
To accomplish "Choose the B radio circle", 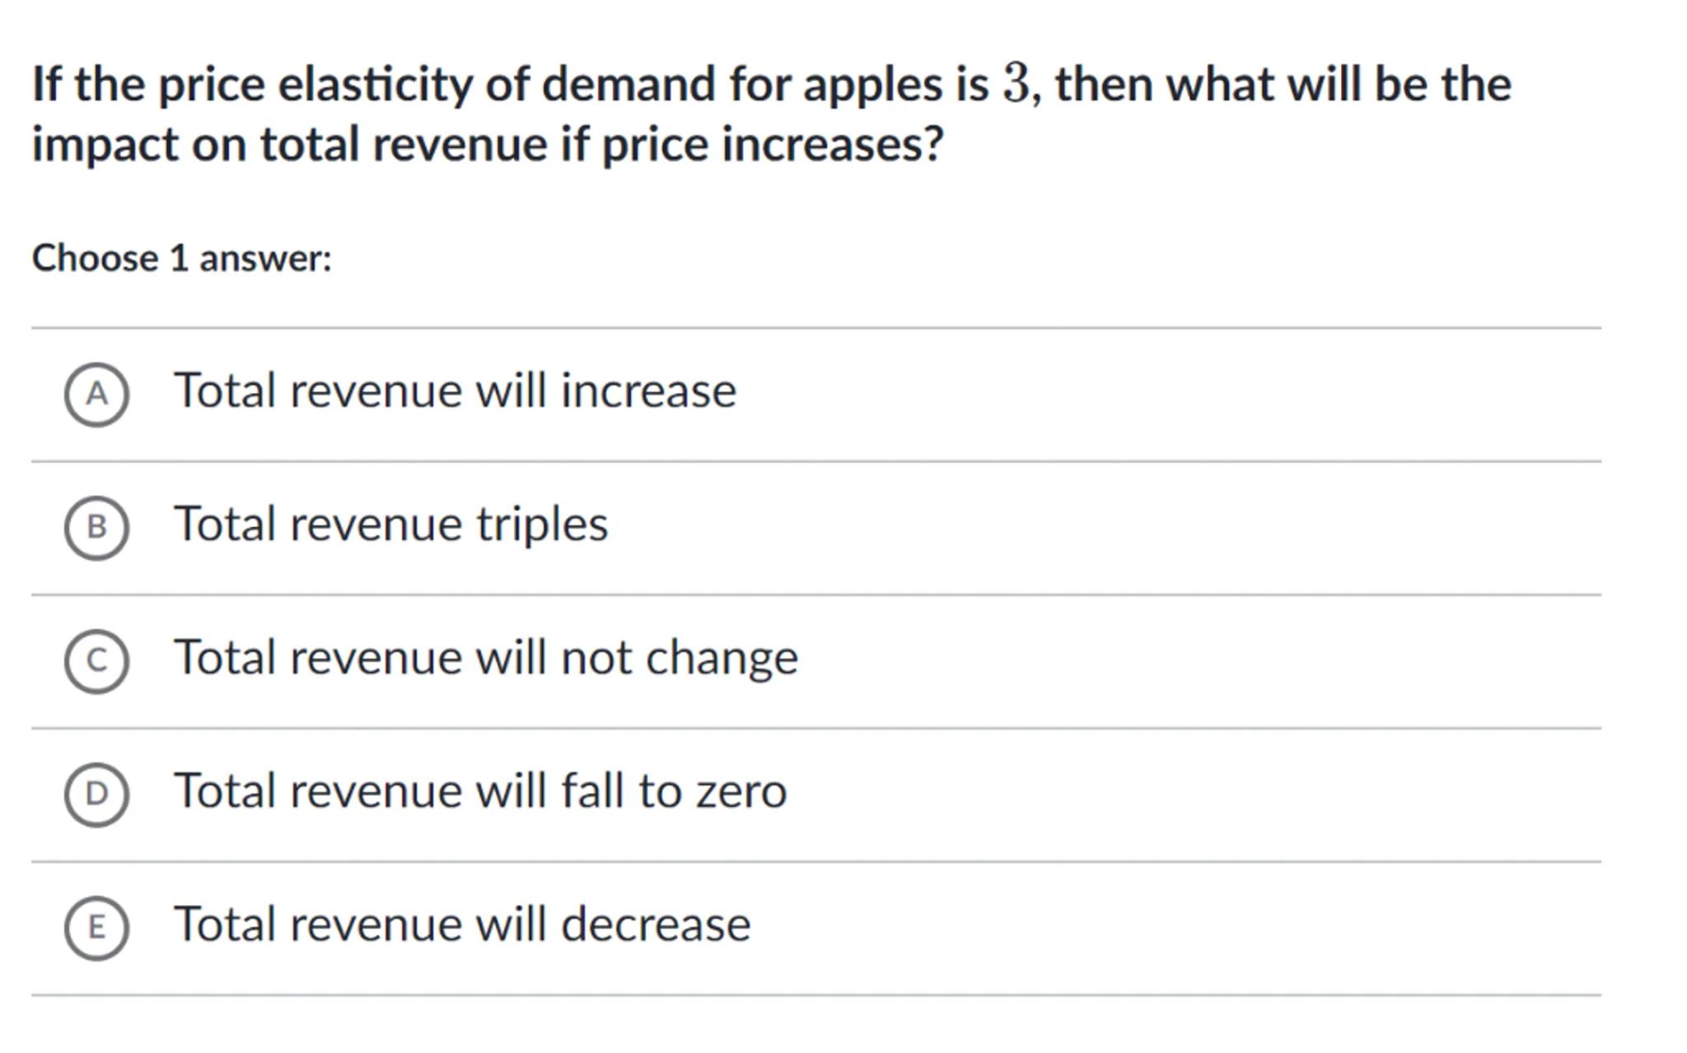I will pos(96,528).
